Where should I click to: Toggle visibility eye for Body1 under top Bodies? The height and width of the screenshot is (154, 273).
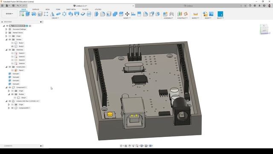pyautogui.click(x=12, y=43)
